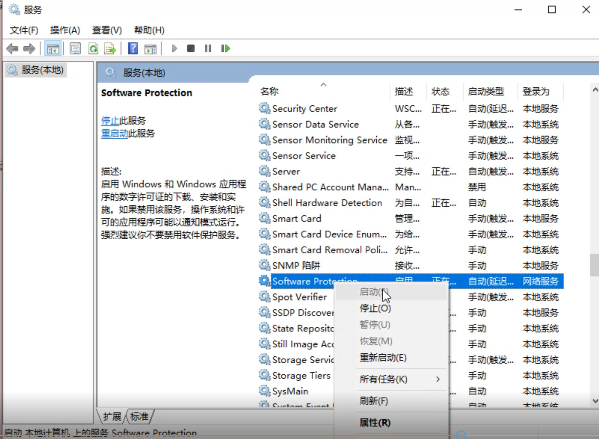
Task: Choose 停止(O) in the context menu
Action: point(375,308)
